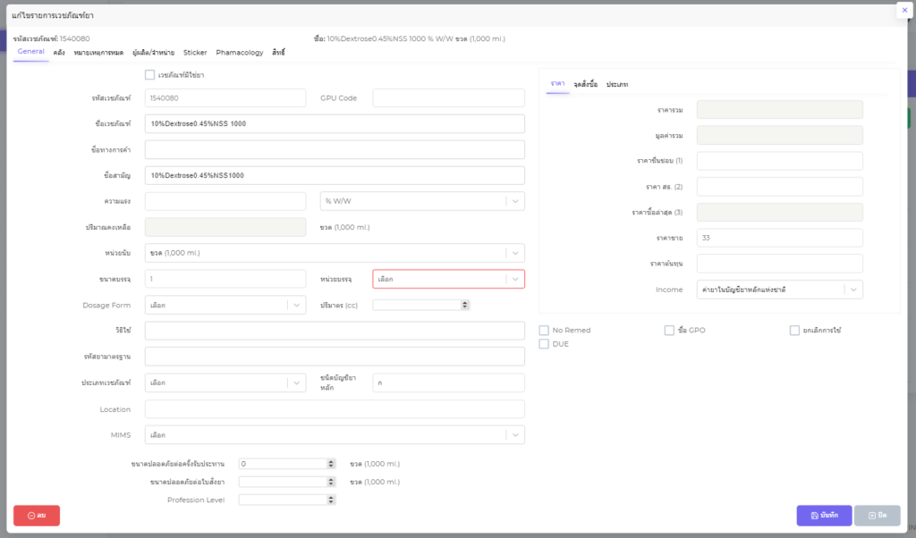This screenshot has height=538, width=916.
Task: Enable the No Remed checkbox
Action: 544,330
